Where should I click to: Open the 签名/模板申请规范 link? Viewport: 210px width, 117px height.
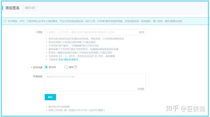tap(68, 60)
